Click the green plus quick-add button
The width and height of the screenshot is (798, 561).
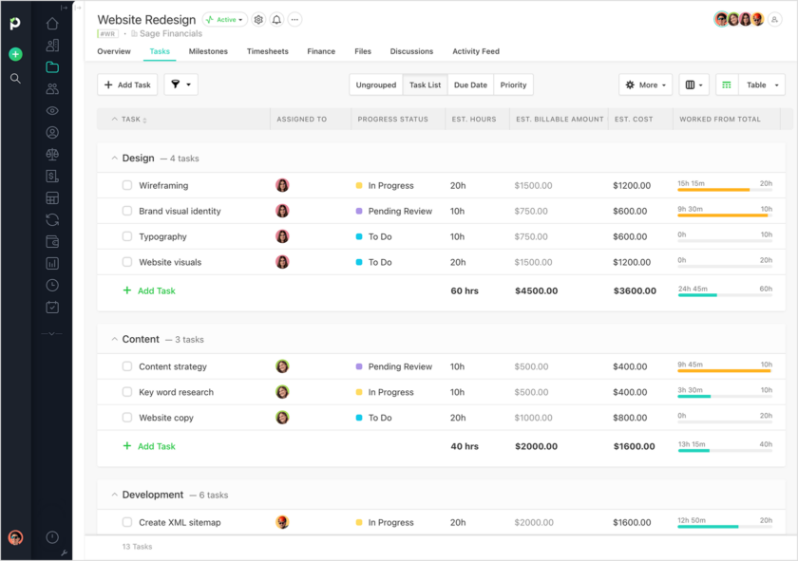pos(14,54)
